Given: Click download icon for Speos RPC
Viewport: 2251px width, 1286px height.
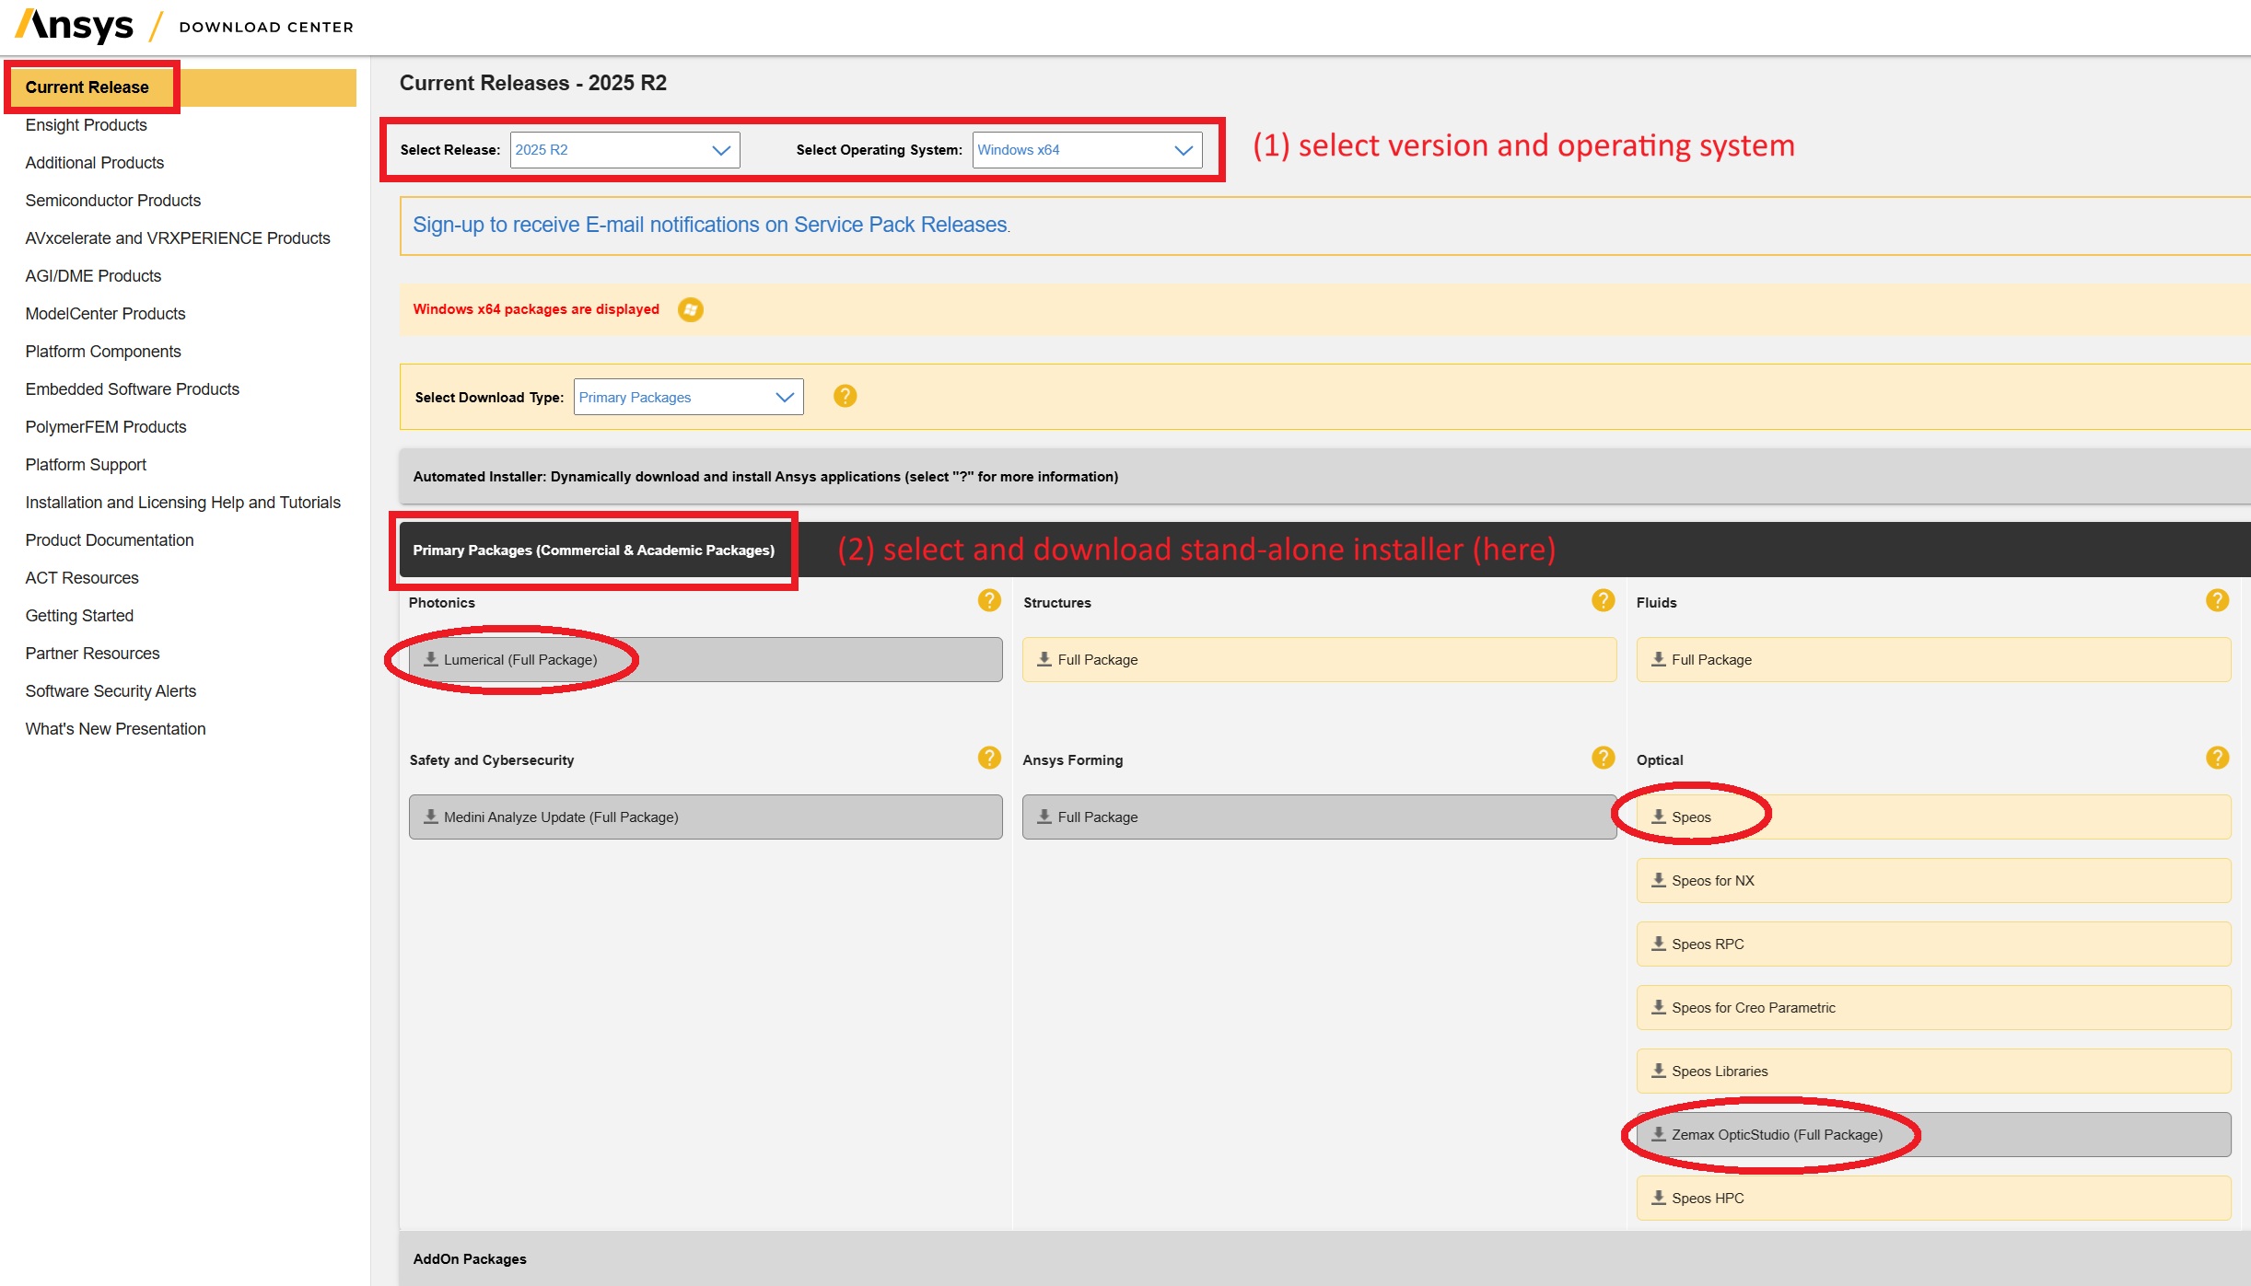Looking at the screenshot, I should pyautogui.click(x=1658, y=944).
